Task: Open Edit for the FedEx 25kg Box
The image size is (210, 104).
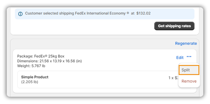Action: click(x=180, y=58)
